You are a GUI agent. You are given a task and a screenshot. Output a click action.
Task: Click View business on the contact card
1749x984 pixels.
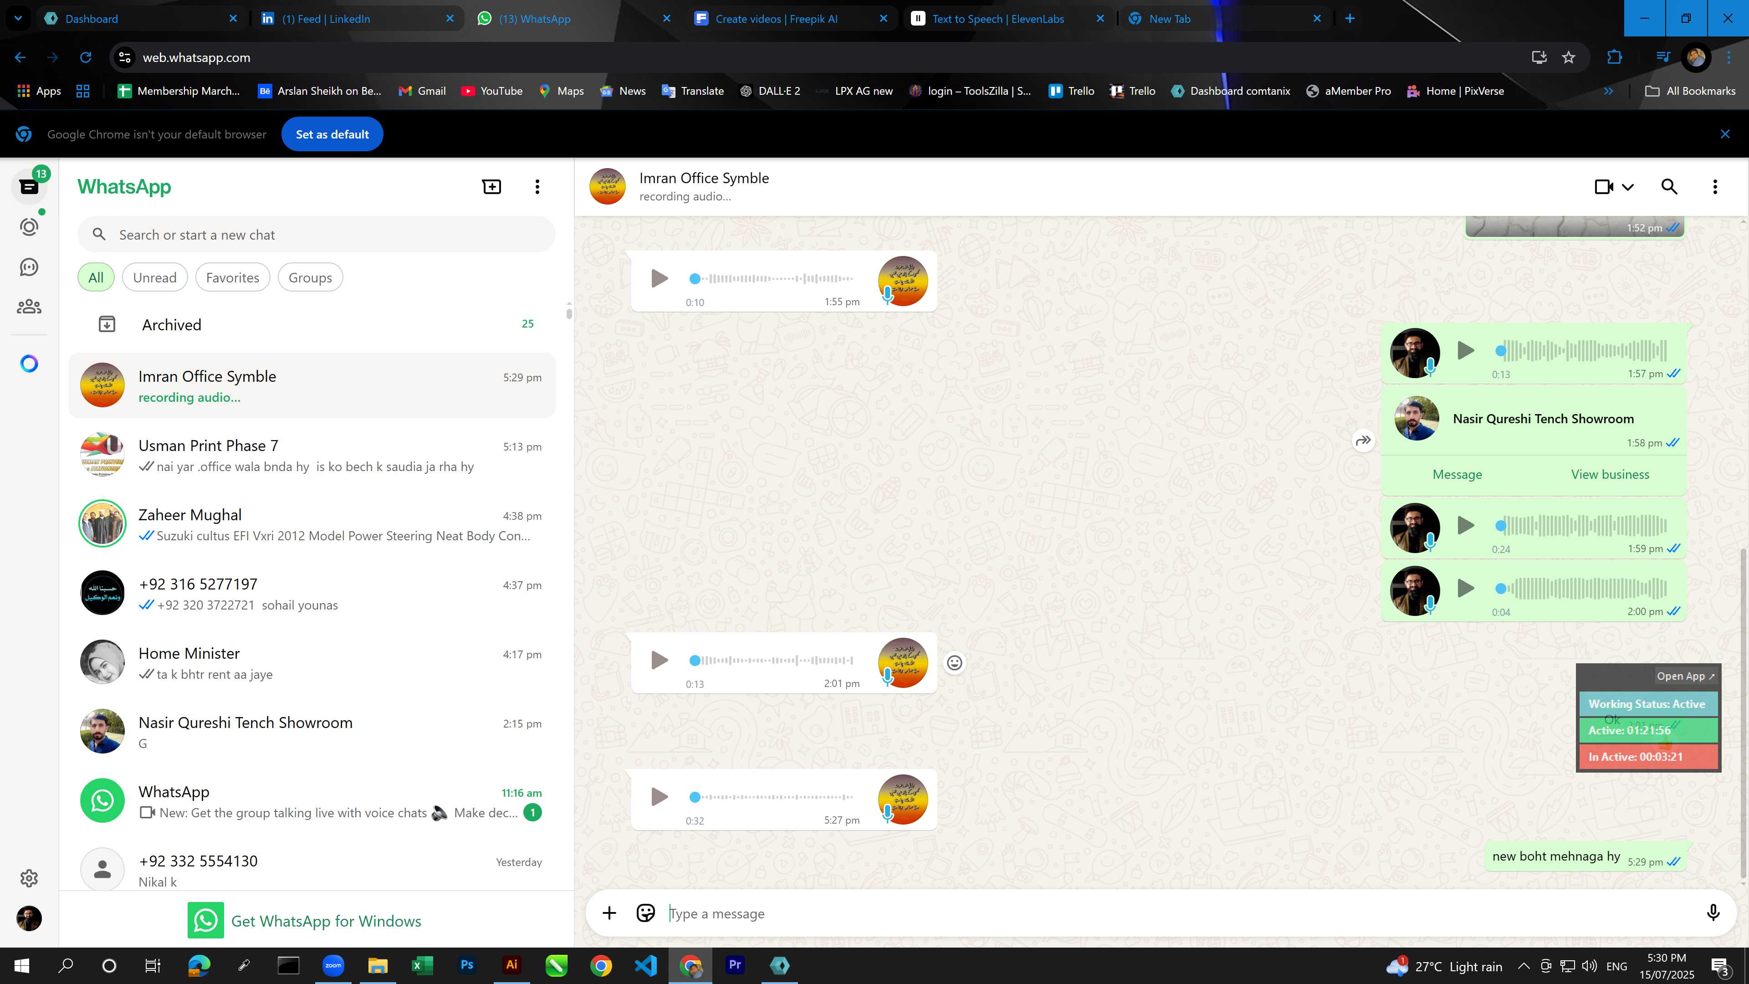click(x=1610, y=475)
